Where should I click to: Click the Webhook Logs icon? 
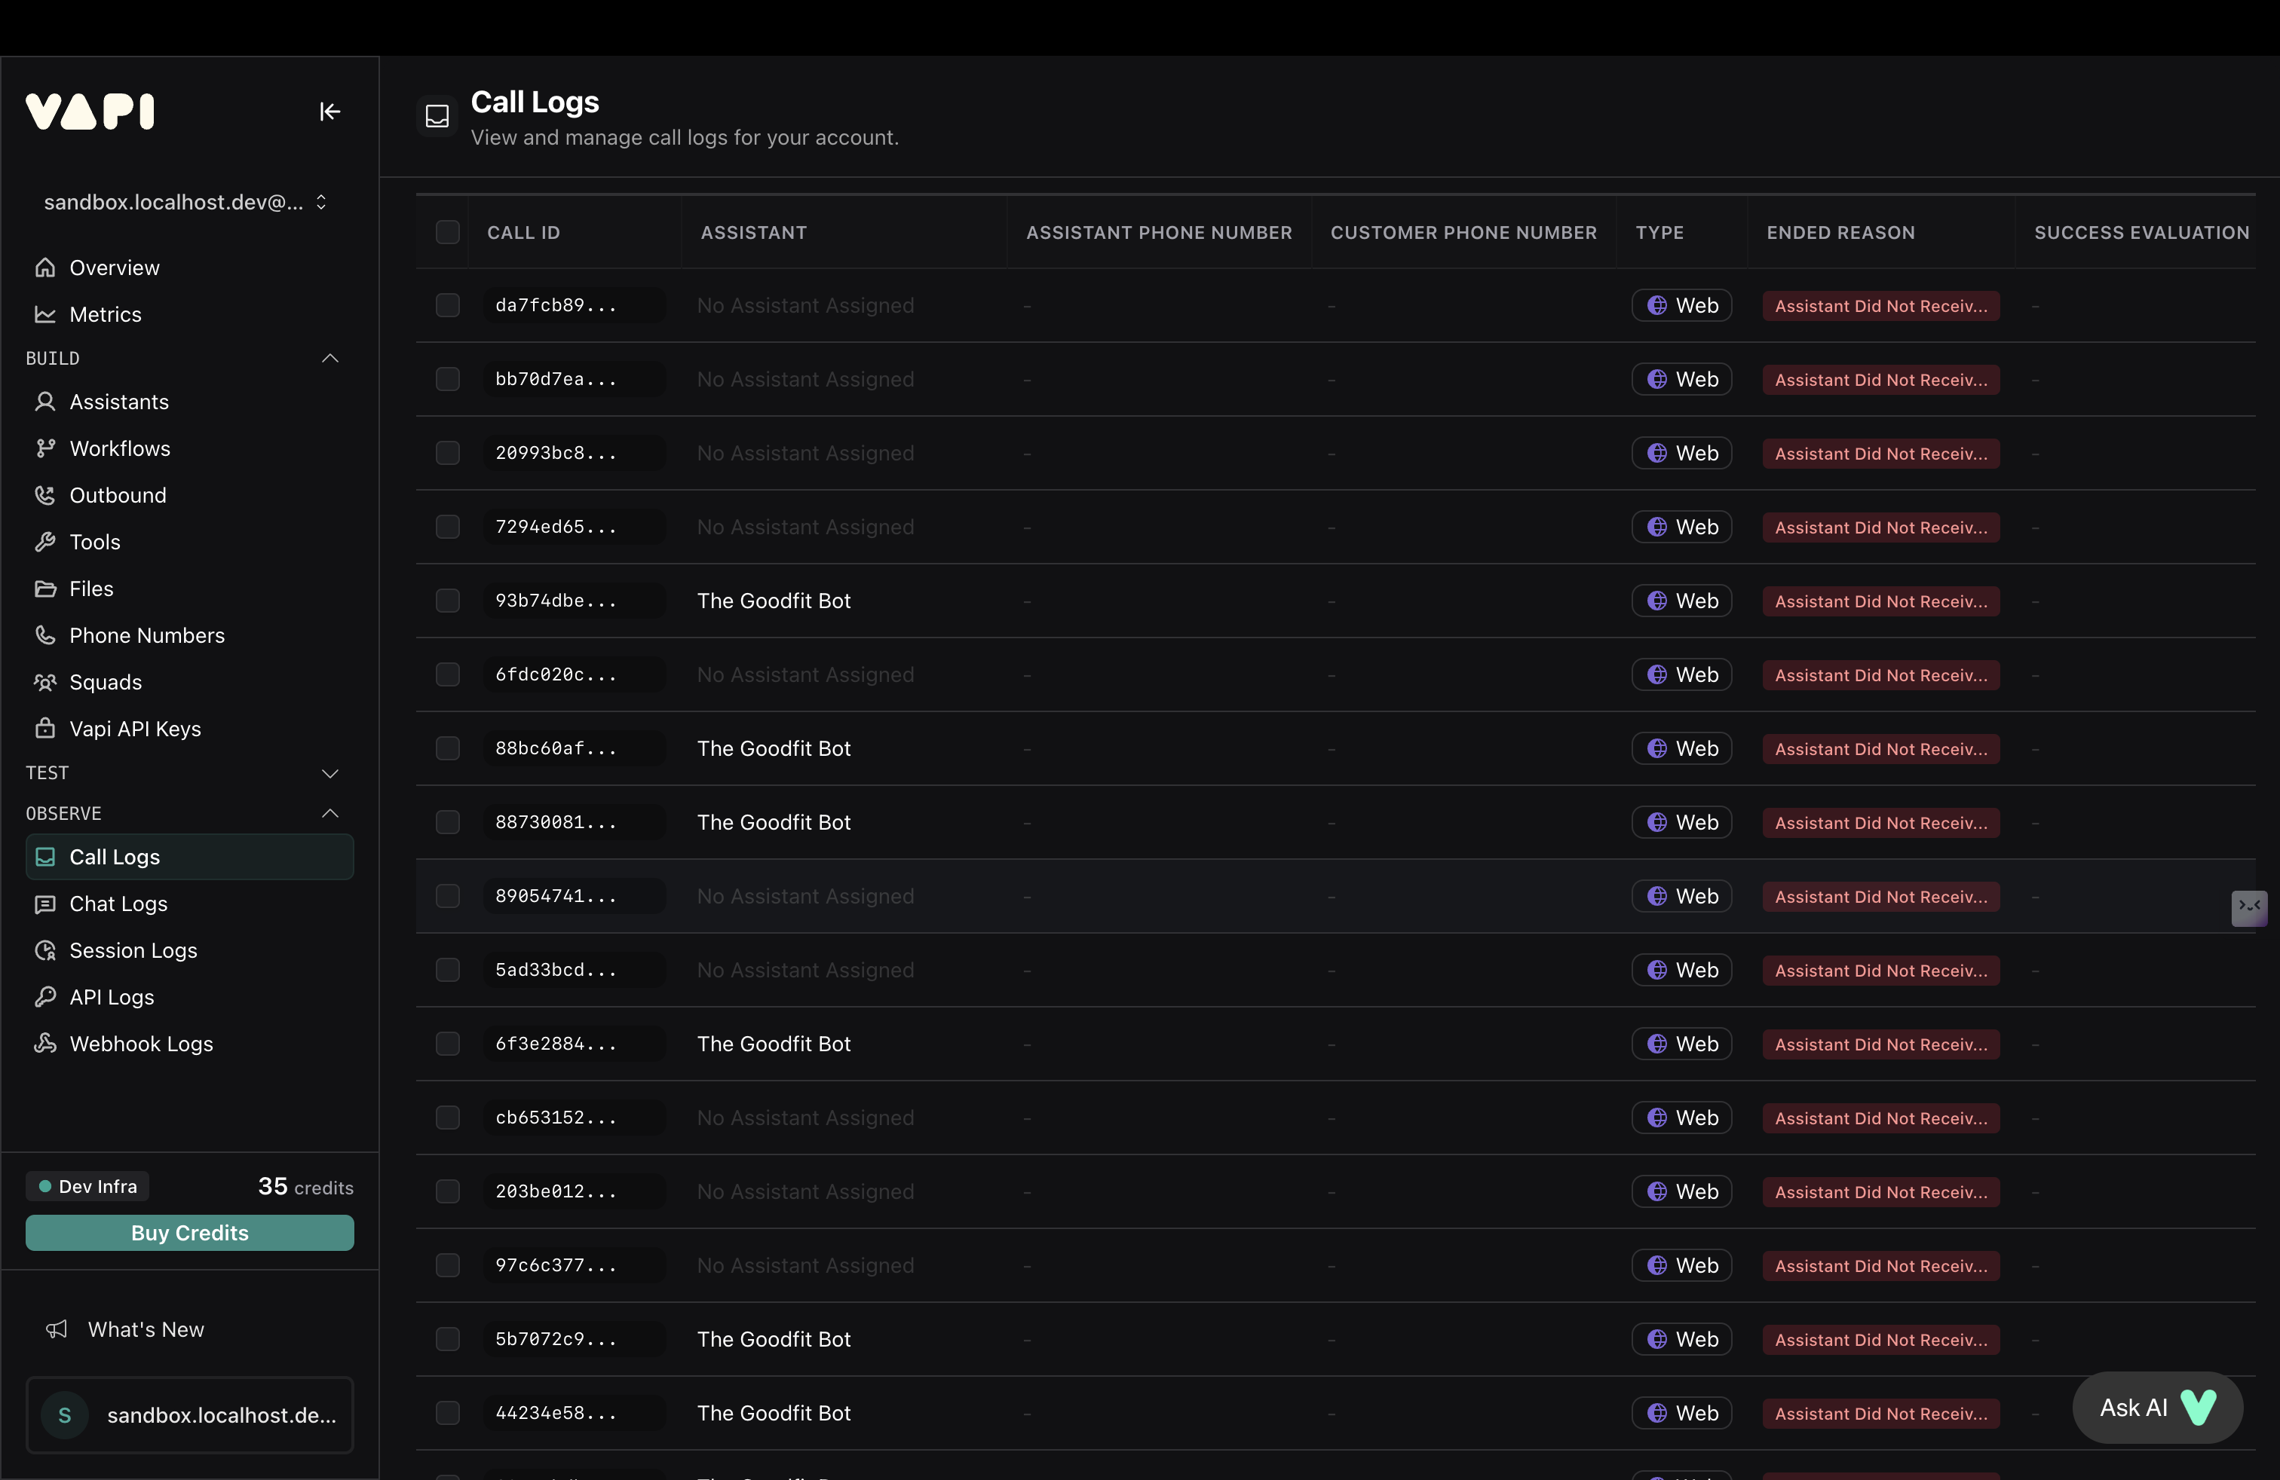click(x=45, y=1044)
